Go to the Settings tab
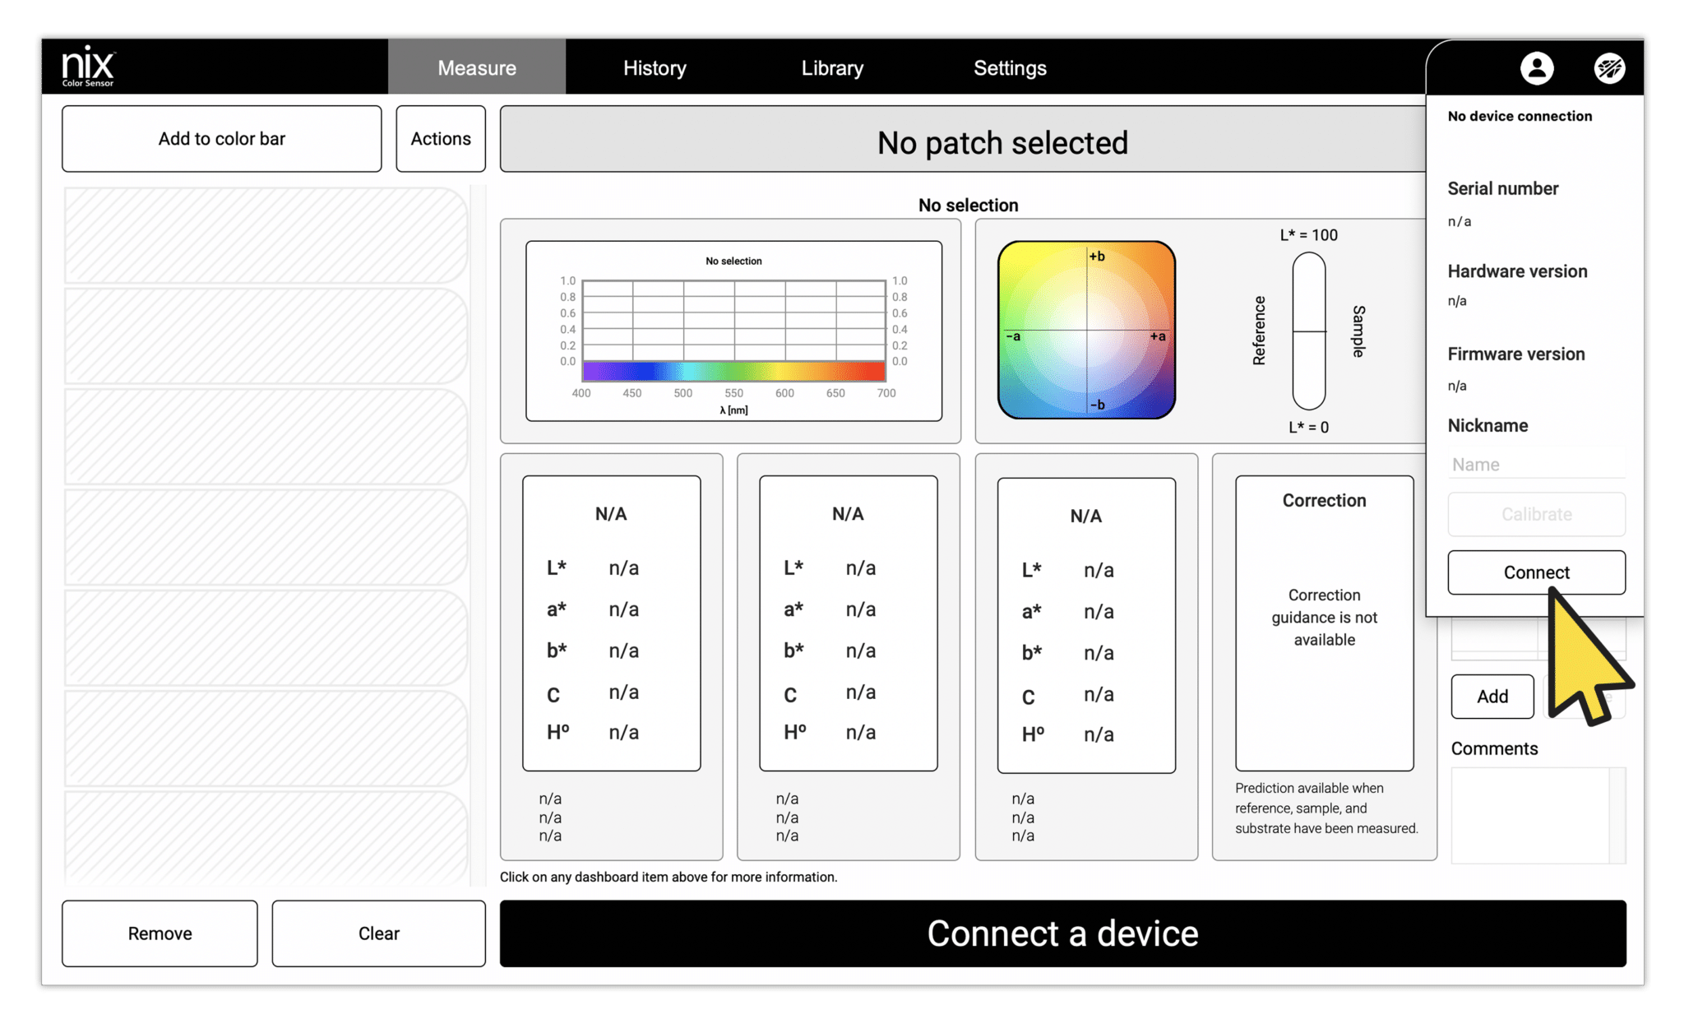The width and height of the screenshot is (1684, 1028). (1010, 67)
